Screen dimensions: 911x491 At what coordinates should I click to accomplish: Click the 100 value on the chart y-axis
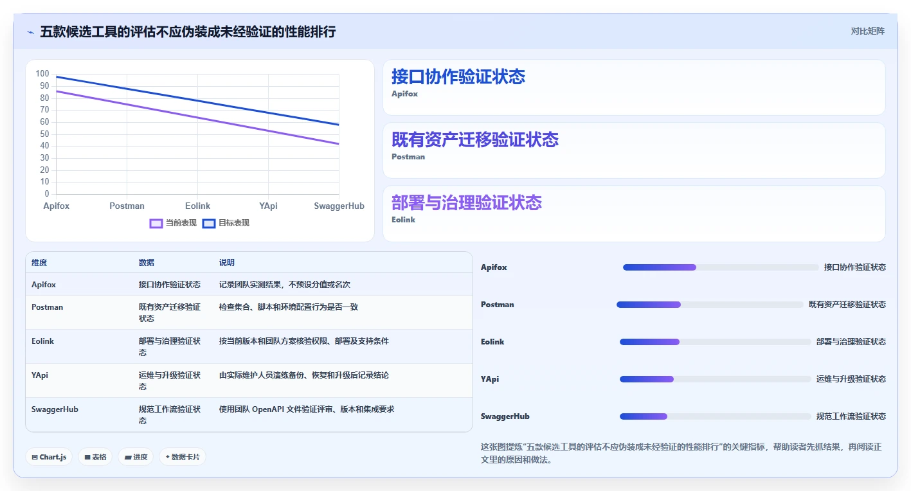coord(42,74)
